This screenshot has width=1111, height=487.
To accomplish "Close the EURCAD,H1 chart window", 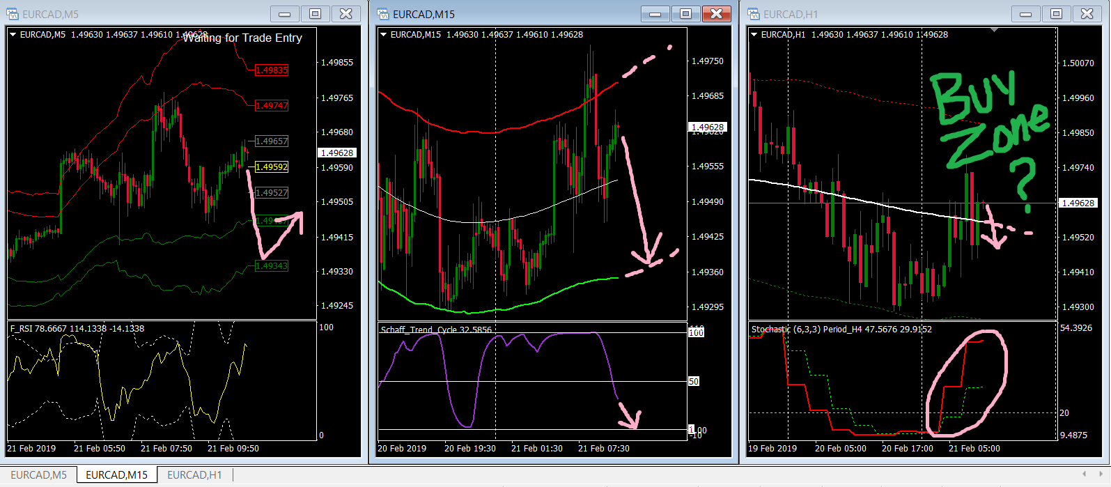I will point(1087,14).
